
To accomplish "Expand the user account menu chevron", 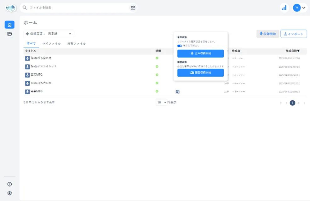I will coord(304,8).
